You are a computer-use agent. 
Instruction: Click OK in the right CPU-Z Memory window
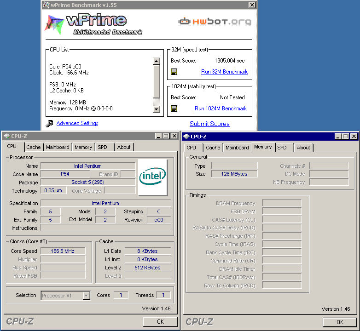(340, 322)
